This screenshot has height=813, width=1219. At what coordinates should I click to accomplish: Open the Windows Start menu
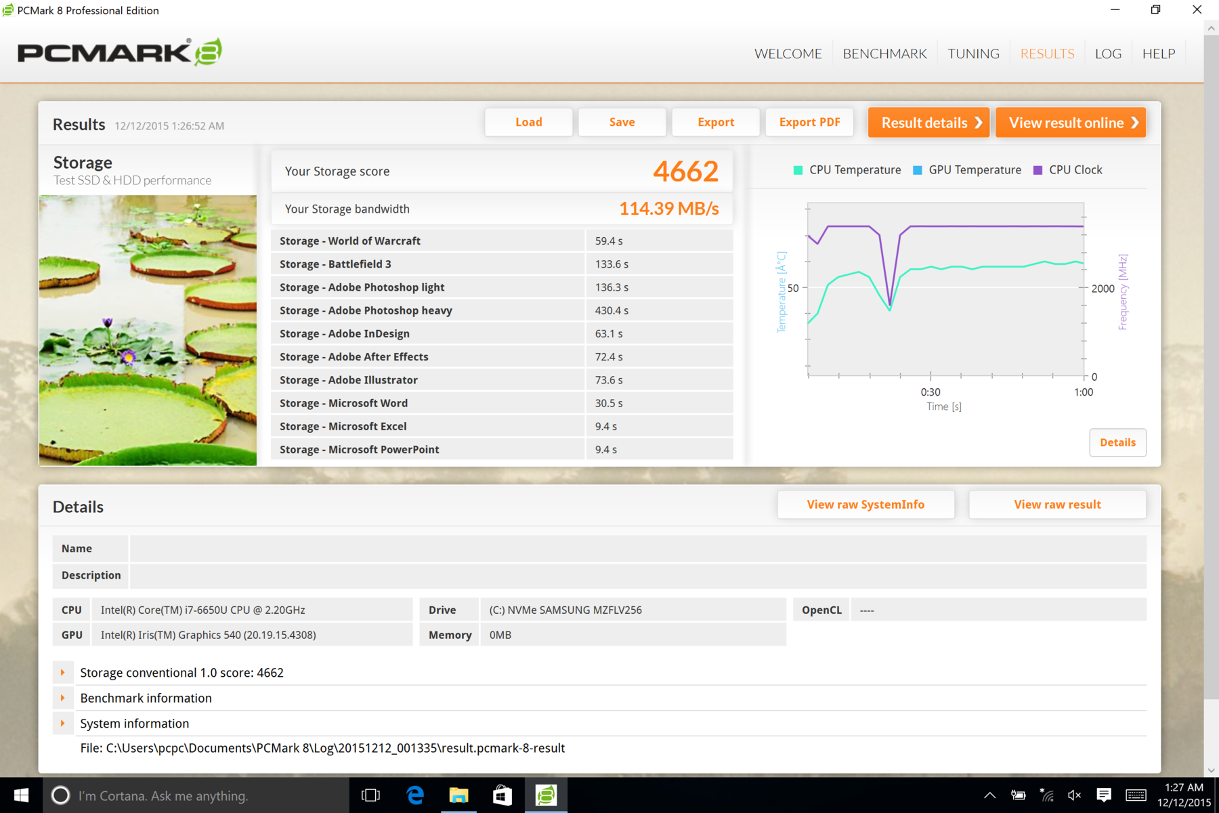[21, 795]
